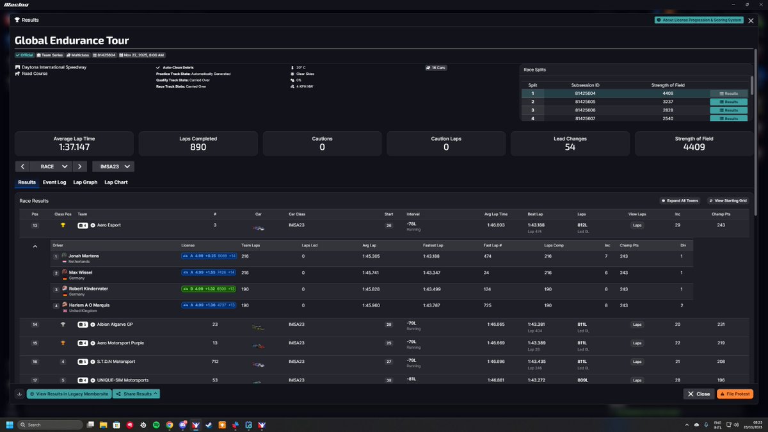Image resolution: width=768 pixels, height=432 pixels.
Task: Open About License Progression & Scoring System
Action: [x=698, y=20]
